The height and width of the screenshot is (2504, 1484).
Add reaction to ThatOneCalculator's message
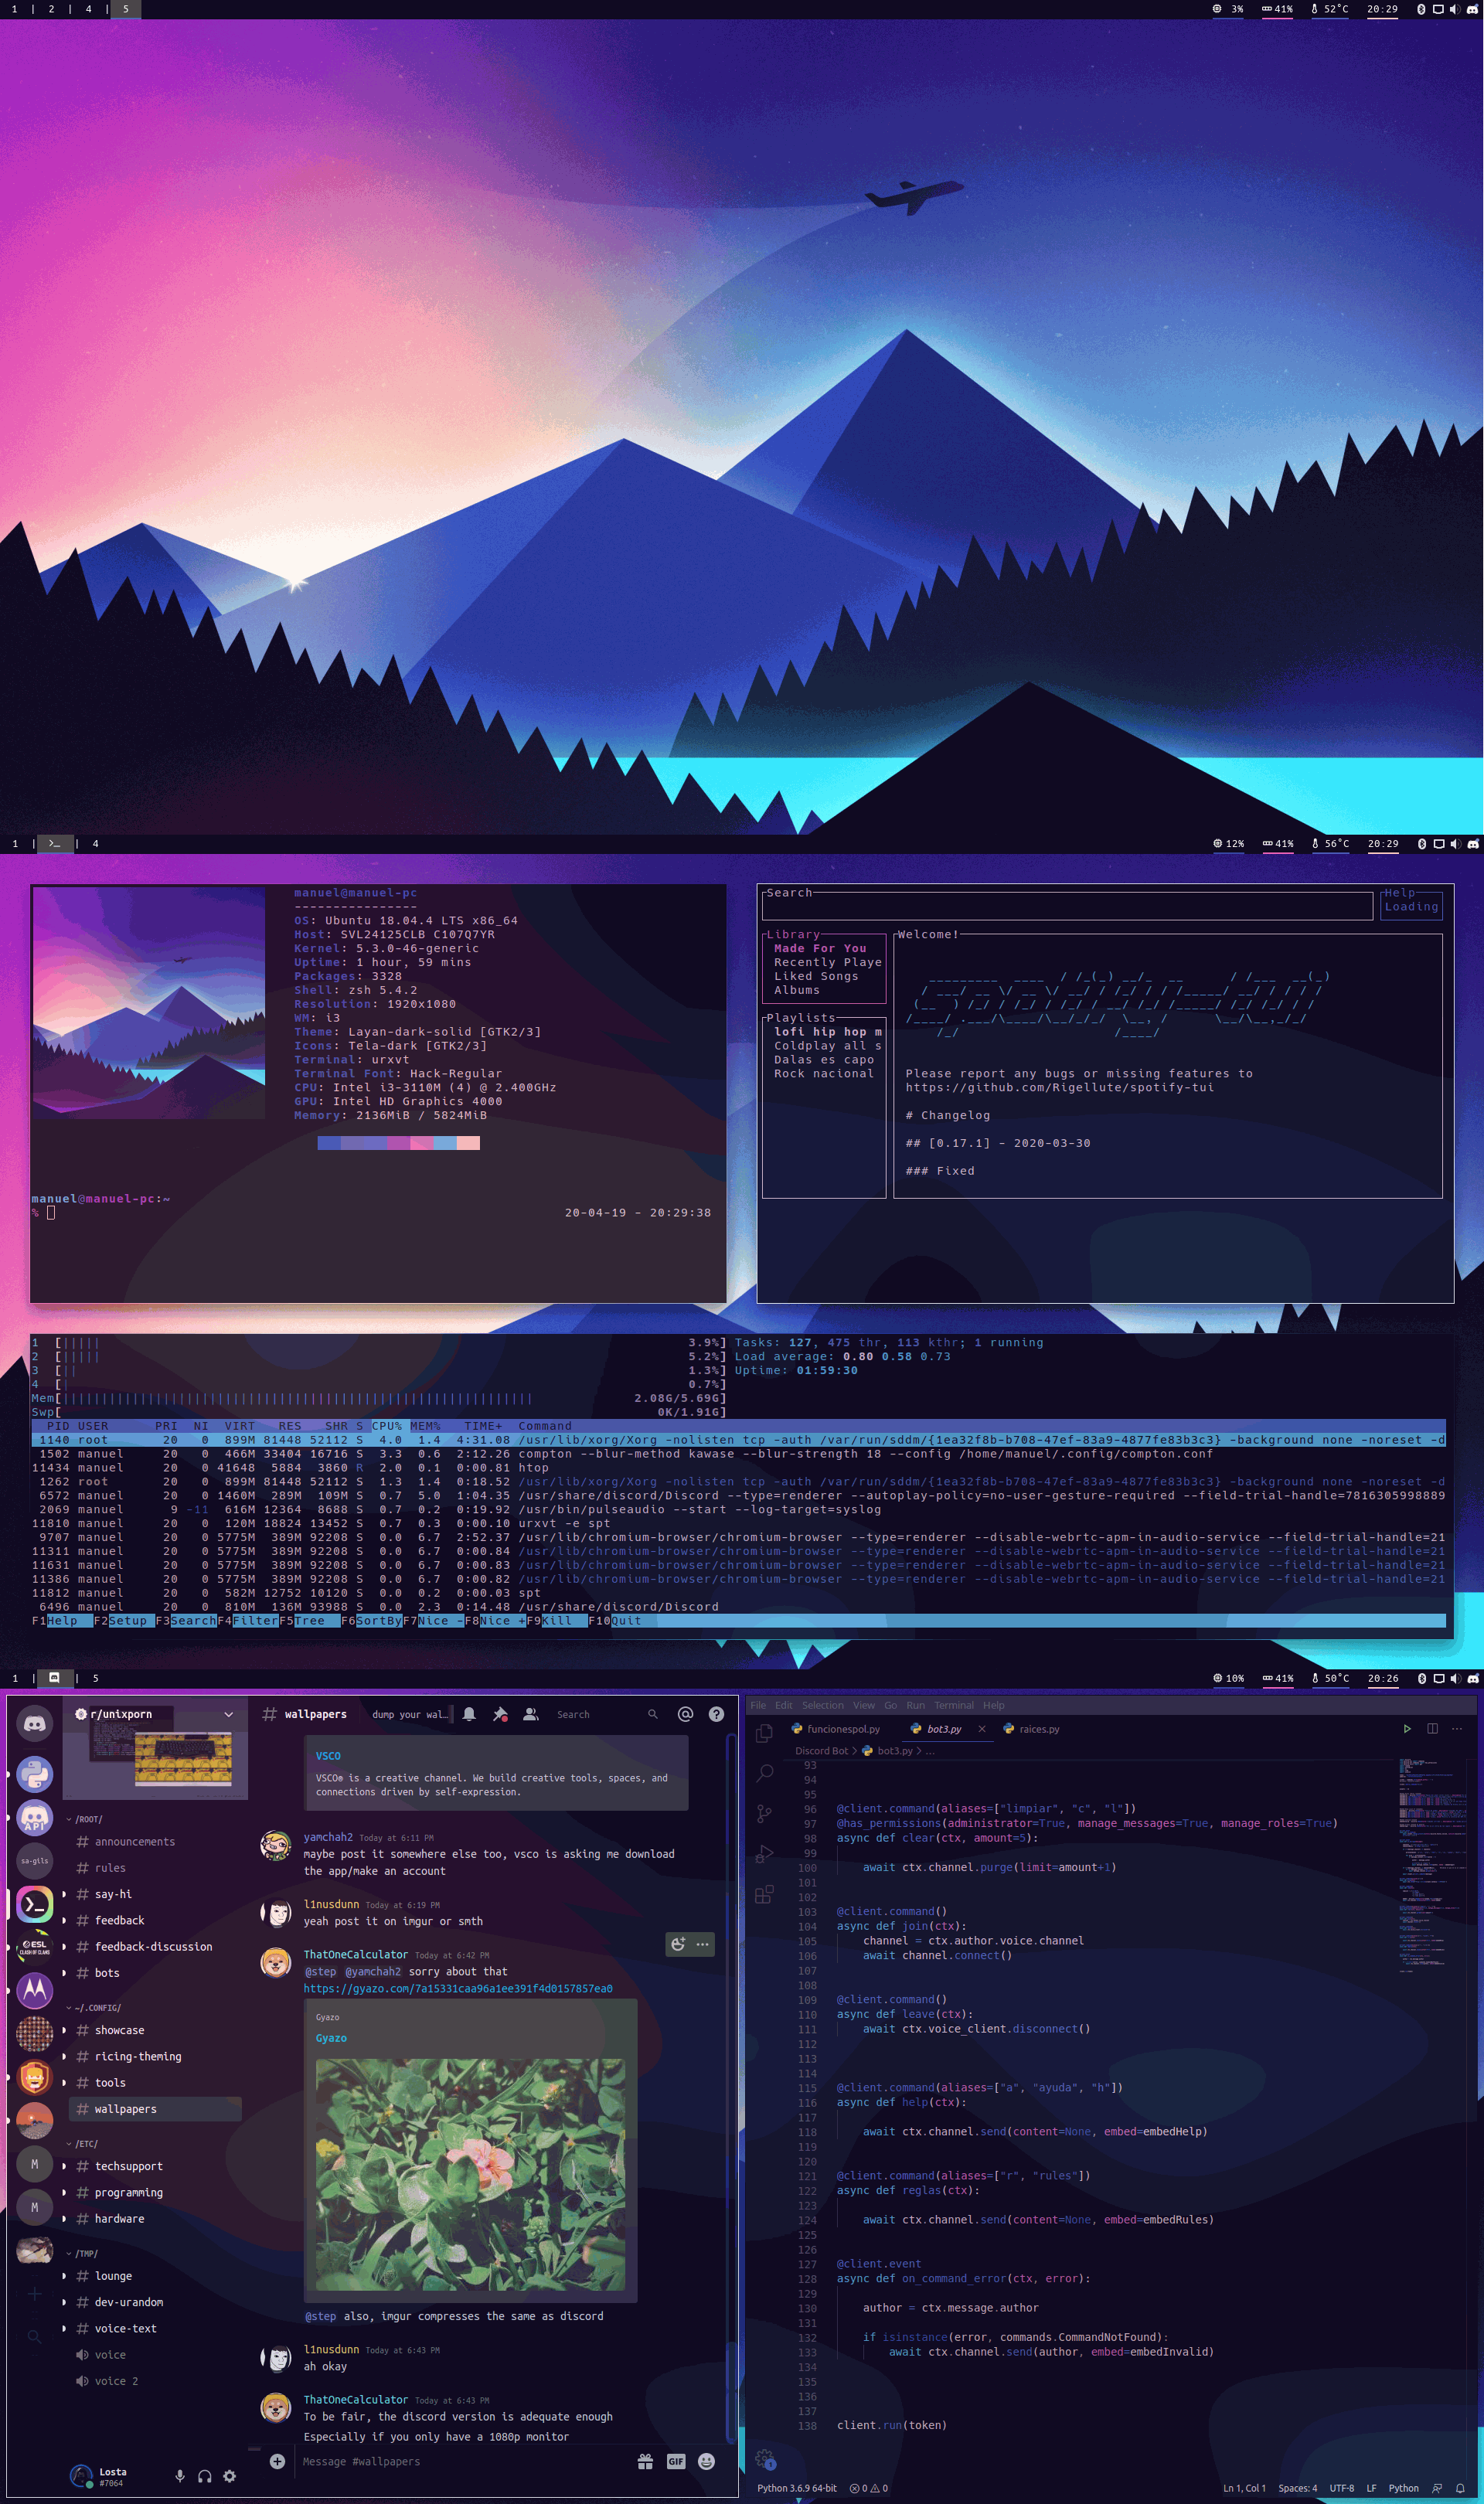coord(678,1944)
